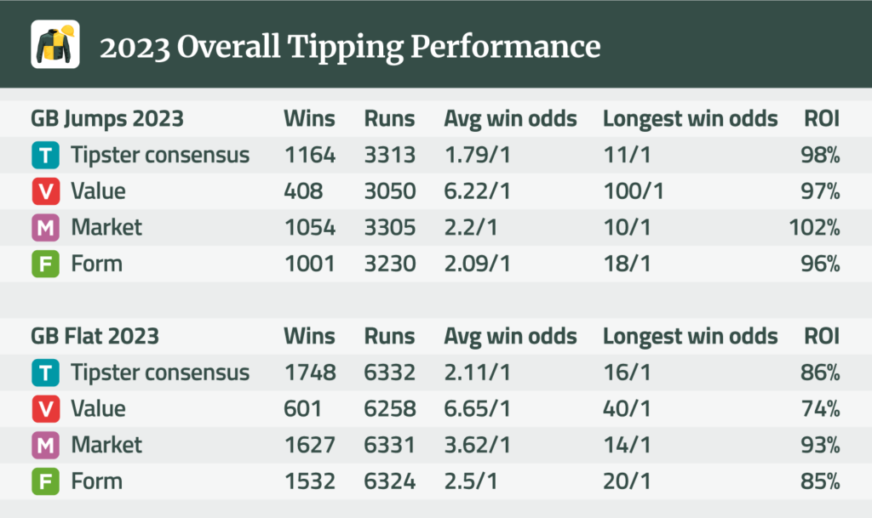Select the Value label under GB Flat
This screenshot has width=872, height=518.
(98, 409)
